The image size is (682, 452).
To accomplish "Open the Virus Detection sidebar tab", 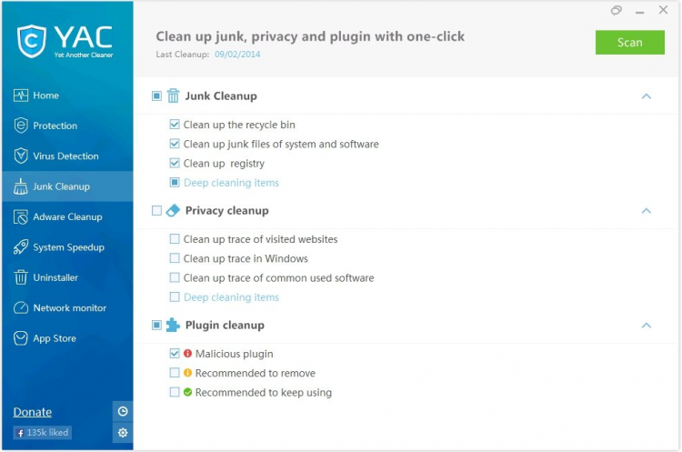I will coord(65,156).
